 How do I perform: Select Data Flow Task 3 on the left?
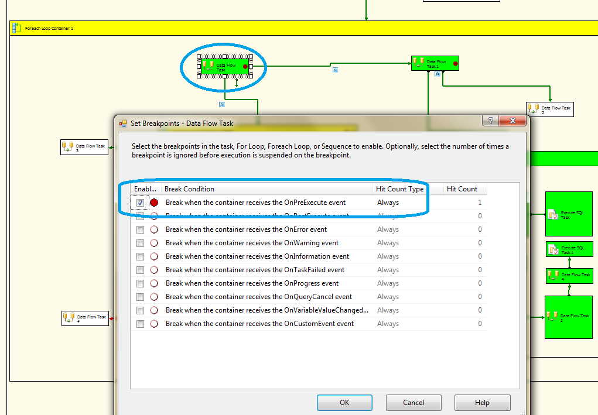pos(84,147)
